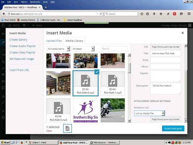The width and height of the screenshot is (193, 145).
Task: Close the Add New Post browser tab
Action: (x=40, y=7)
